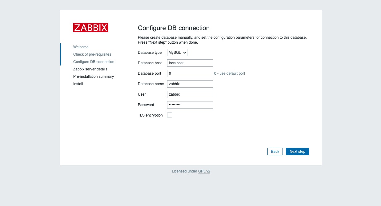Focus the Database name field
The height and width of the screenshot is (206, 381).
tap(190, 84)
